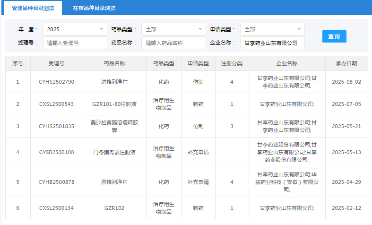Click date 2025-05-13

click(346, 152)
